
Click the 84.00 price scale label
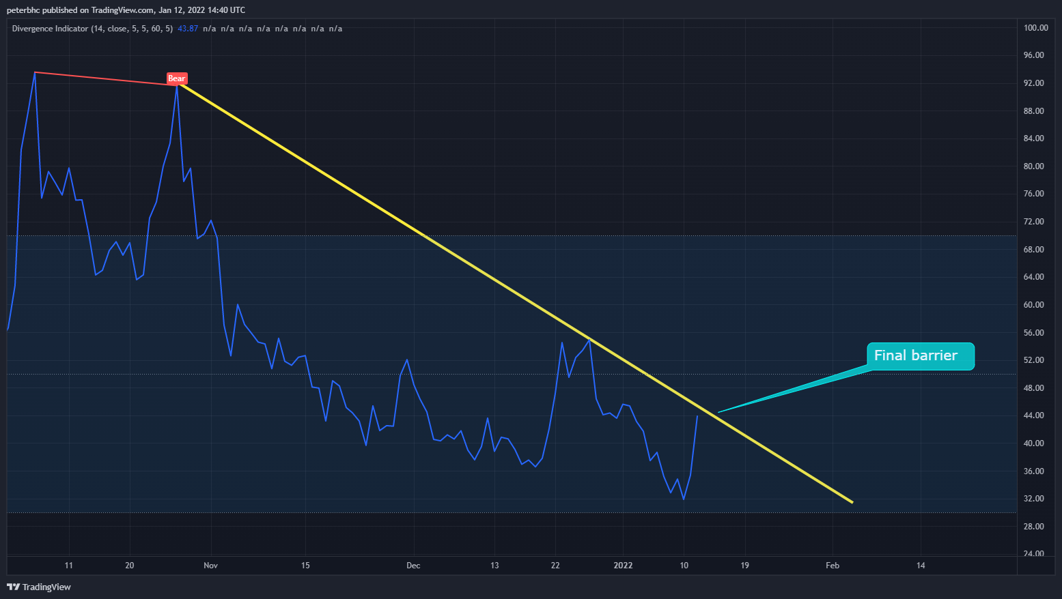[1033, 138]
